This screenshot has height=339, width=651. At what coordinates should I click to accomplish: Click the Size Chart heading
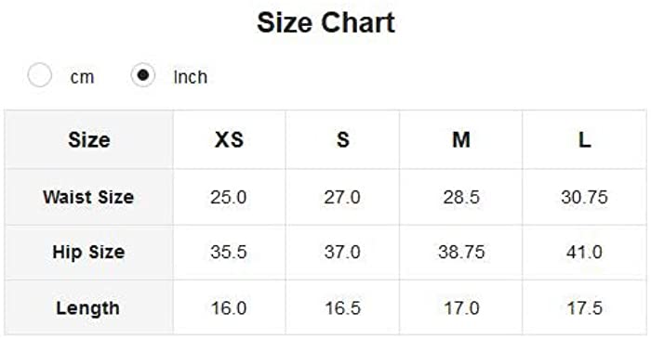click(325, 22)
